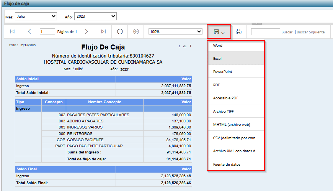Click Suma del Ingreso label
333x191 pixels.
point(84,152)
